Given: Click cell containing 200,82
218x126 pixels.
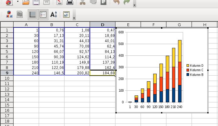Looking at the screenshot, I should pyautogui.click(x=77, y=73).
